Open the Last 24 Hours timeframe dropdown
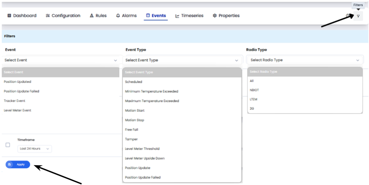Image resolution: width=369 pixels, height=185 pixels. [x=35, y=149]
